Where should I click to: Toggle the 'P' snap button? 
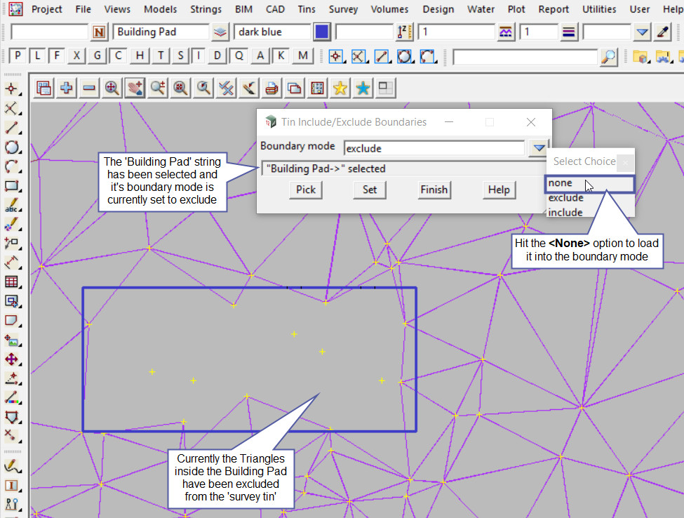(18, 56)
